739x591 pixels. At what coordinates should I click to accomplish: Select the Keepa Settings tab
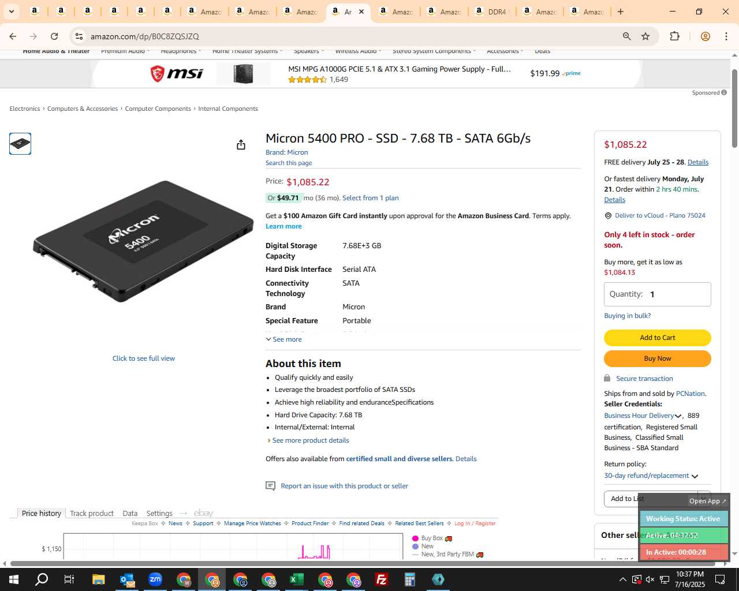pyautogui.click(x=159, y=513)
